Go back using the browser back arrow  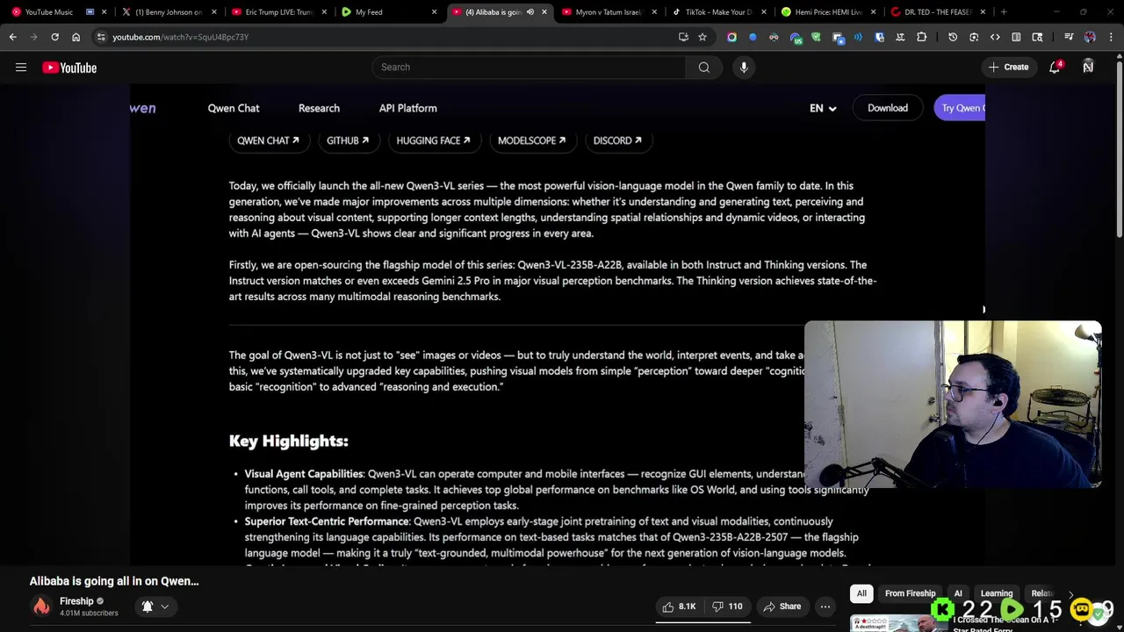coord(12,37)
